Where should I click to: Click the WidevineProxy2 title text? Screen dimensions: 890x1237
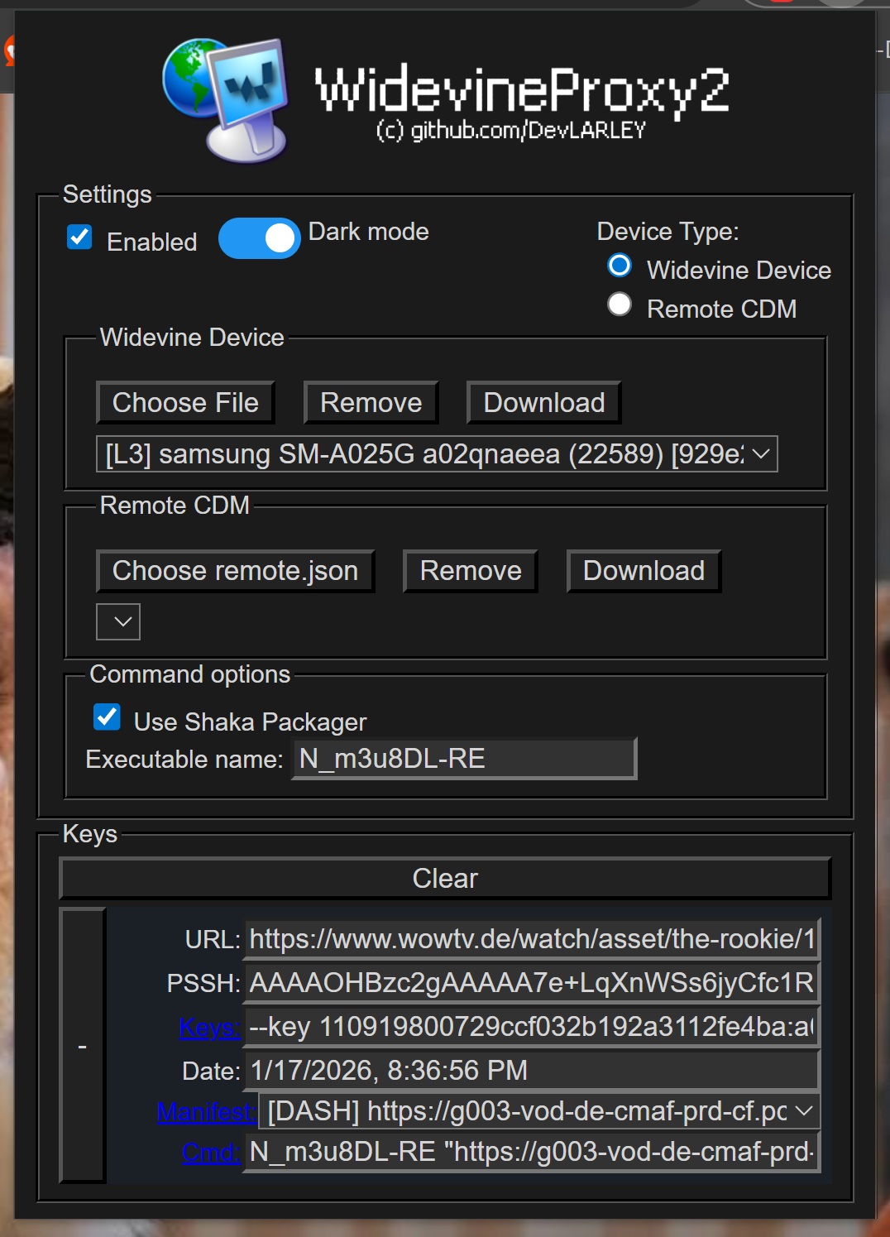click(x=522, y=89)
